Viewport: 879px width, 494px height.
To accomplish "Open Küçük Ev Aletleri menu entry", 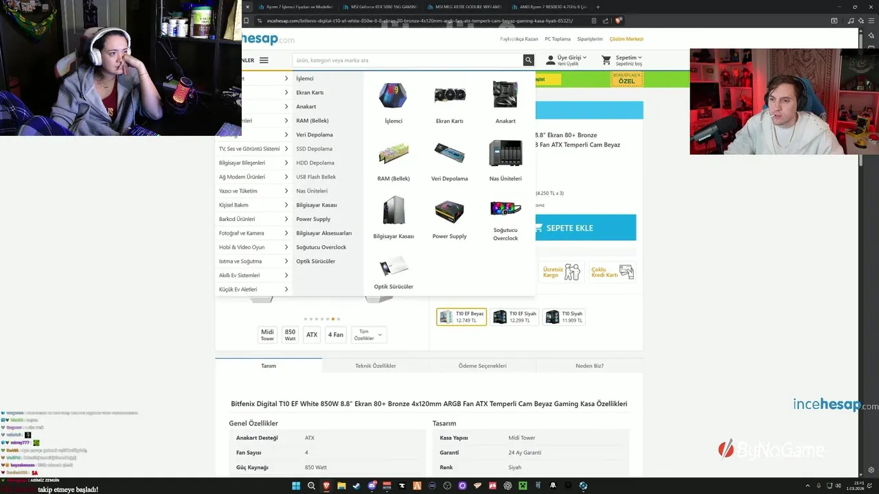I will click(253, 290).
